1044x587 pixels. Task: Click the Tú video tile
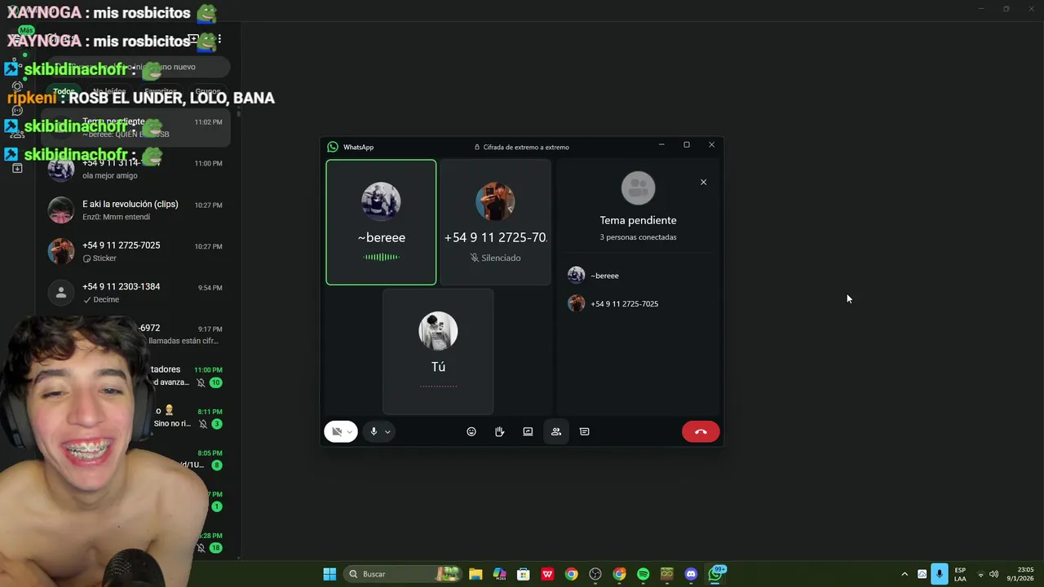[438, 351]
